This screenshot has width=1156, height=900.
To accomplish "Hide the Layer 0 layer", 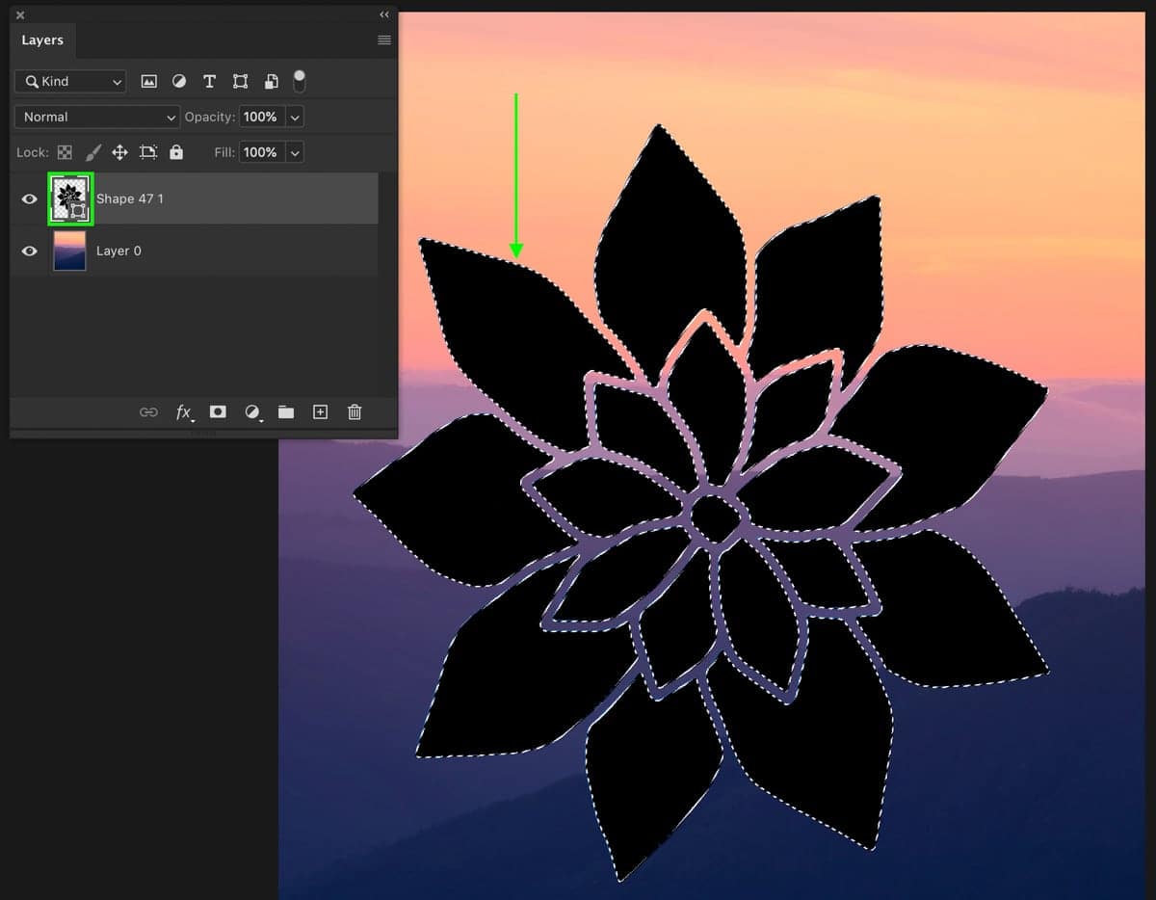I will [30, 251].
